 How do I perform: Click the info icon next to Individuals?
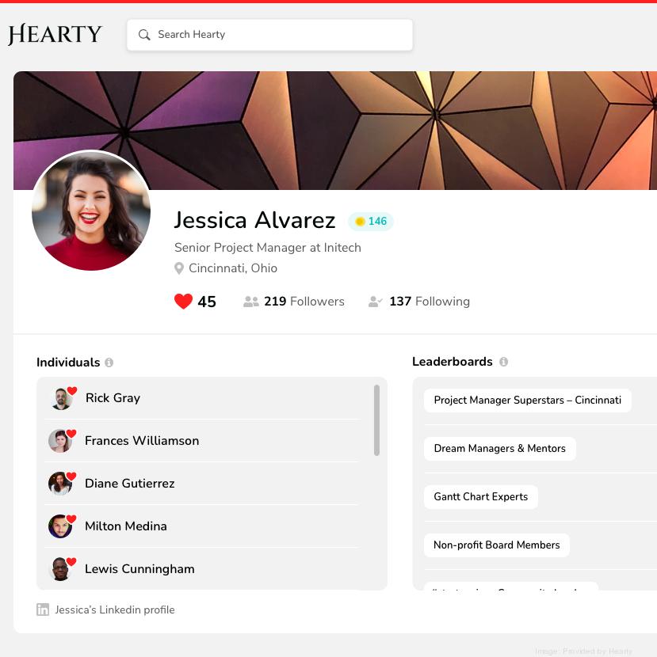pos(109,363)
